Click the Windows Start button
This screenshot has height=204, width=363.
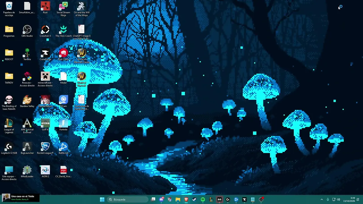click(x=102, y=199)
